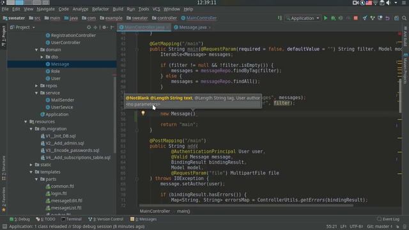Open the VCS menu
Image resolution: width=409 pixels, height=230 pixels.
point(156,9)
